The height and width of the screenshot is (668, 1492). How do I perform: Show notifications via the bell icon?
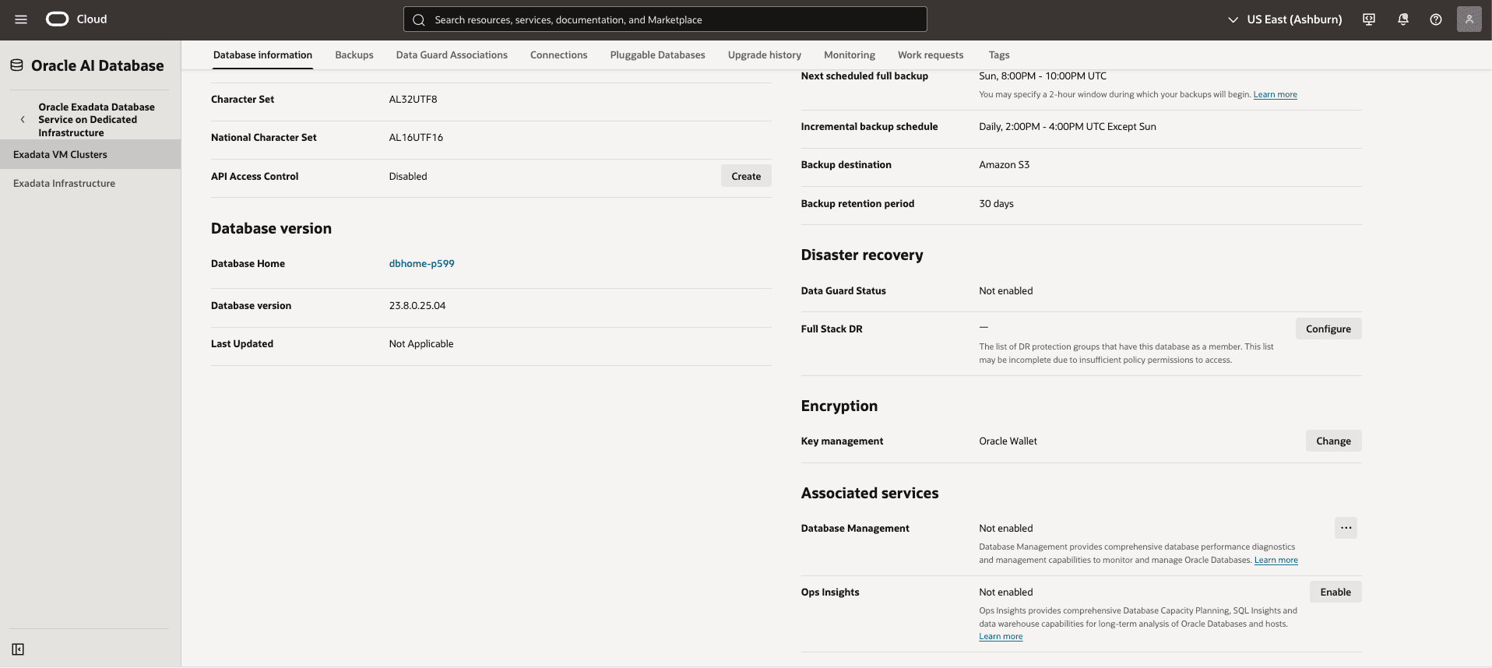(x=1403, y=19)
